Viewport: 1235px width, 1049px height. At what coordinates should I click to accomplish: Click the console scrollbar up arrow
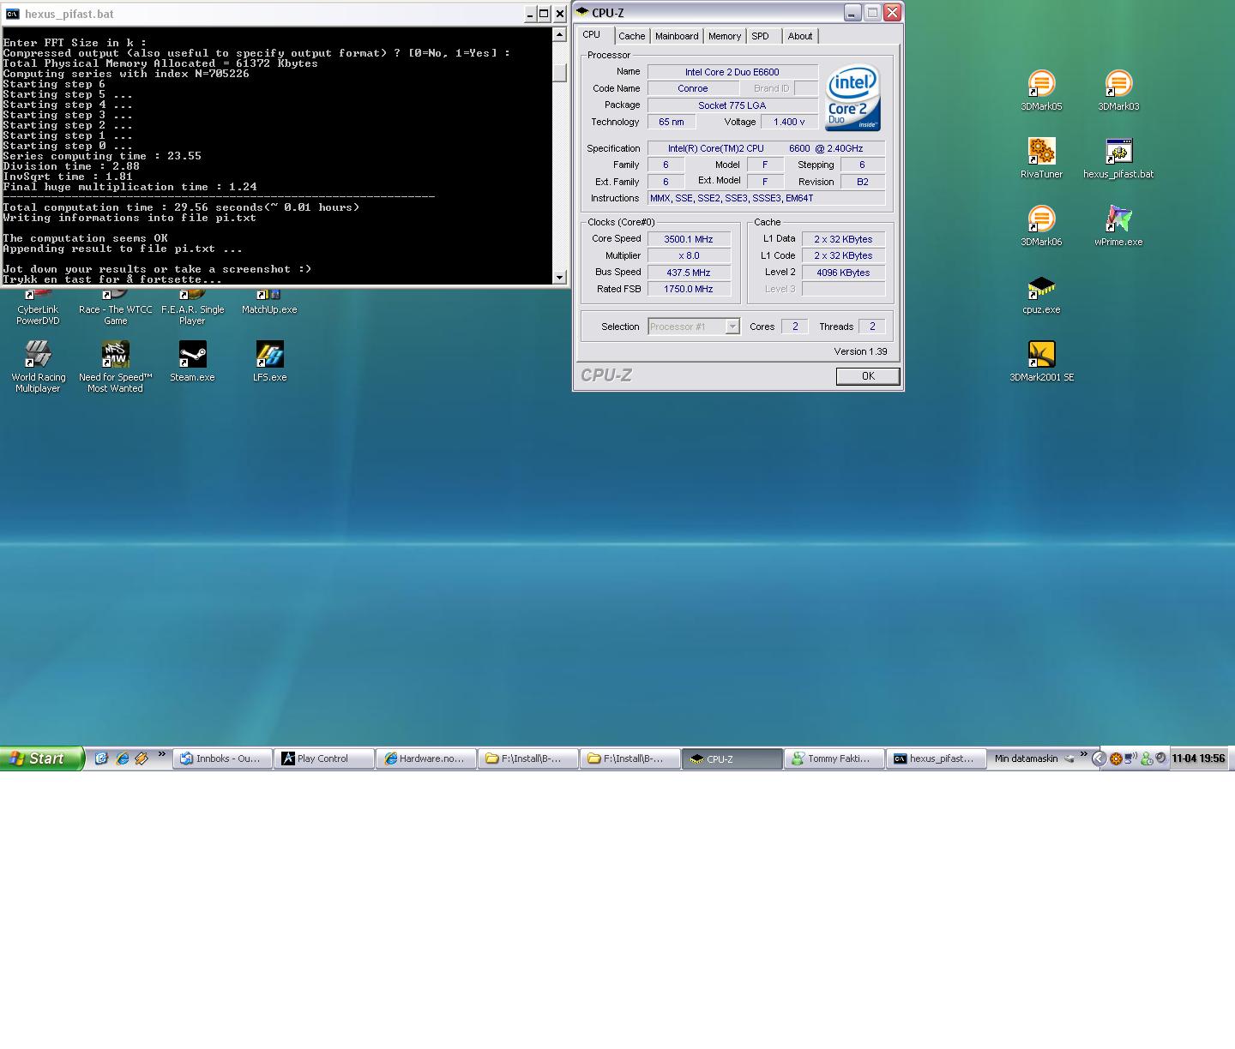point(560,35)
